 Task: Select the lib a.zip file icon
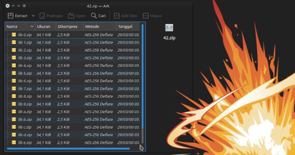14,112
